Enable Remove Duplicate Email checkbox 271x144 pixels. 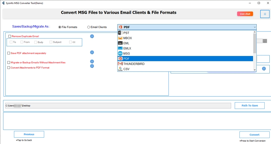(10, 36)
